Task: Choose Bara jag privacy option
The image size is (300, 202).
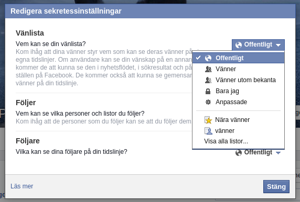Action: 238,91
